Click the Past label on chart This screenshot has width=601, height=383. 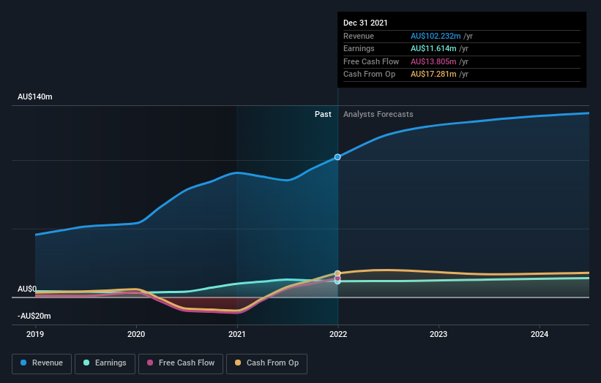(x=323, y=114)
